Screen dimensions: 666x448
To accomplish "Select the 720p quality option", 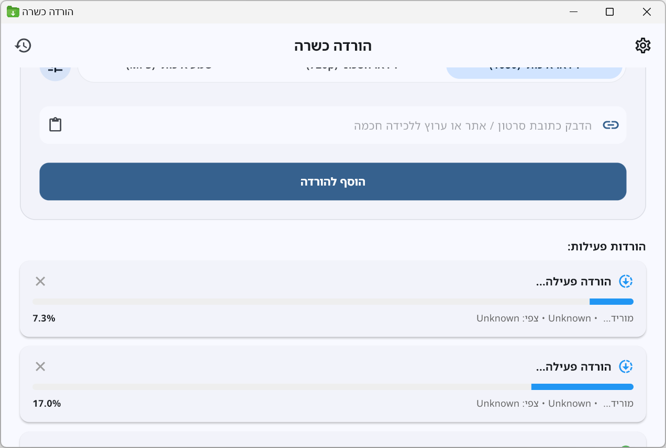I will coord(352,70).
